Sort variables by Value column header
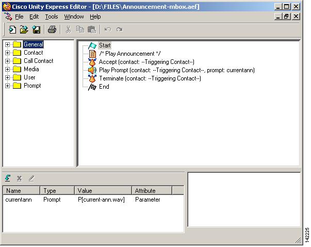 (103, 190)
